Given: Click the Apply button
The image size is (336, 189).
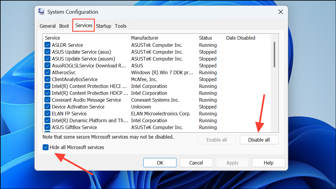Looking at the screenshot, I should click(x=233, y=163).
